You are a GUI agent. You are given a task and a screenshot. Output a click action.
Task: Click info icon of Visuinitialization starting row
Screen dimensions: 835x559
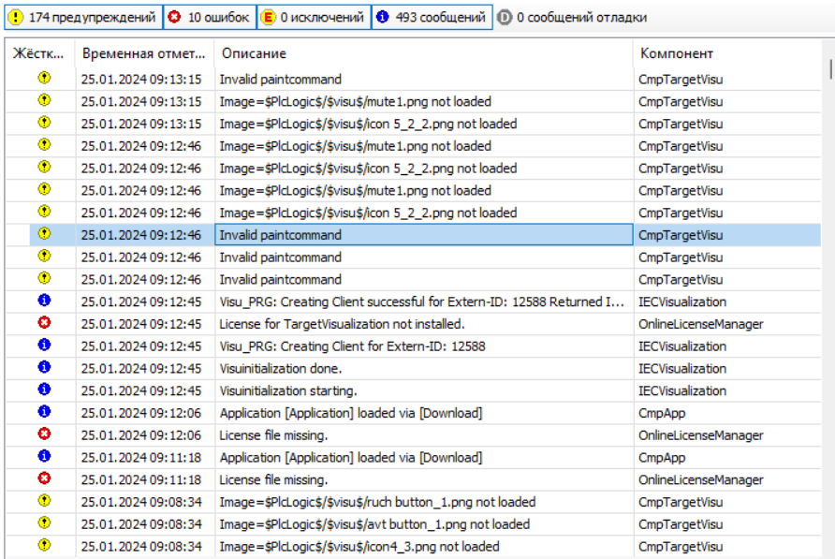click(44, 390)
